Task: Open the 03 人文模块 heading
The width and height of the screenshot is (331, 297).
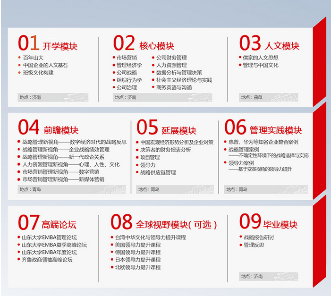Action: 269,44
